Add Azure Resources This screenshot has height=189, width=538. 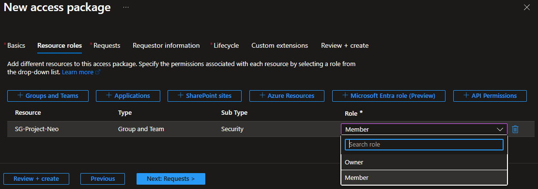pyautogui.click(x=287, y=95)
